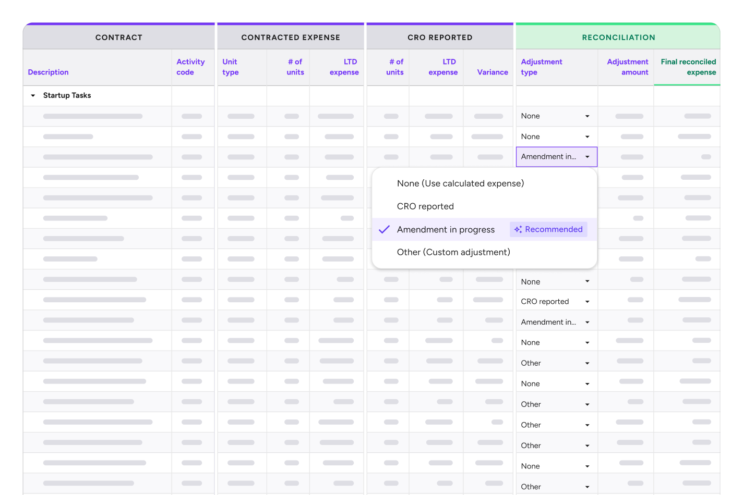Click the Reconciliation section header

pos(618,38)
